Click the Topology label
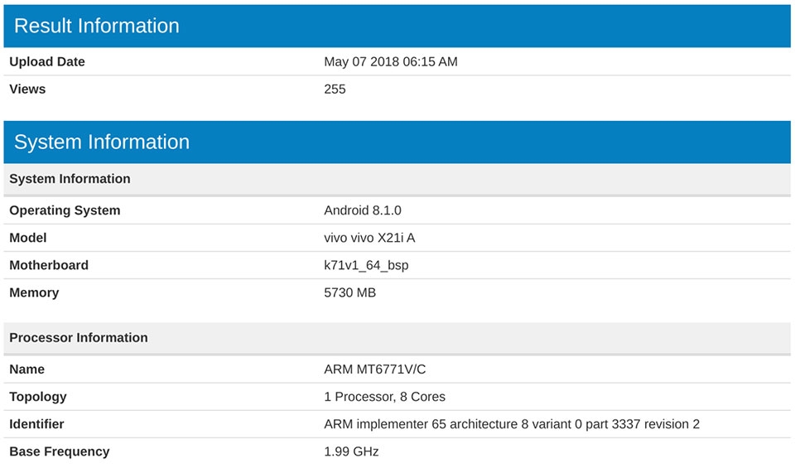The height and width of the screenshot is (473, 795). [38, 397]
